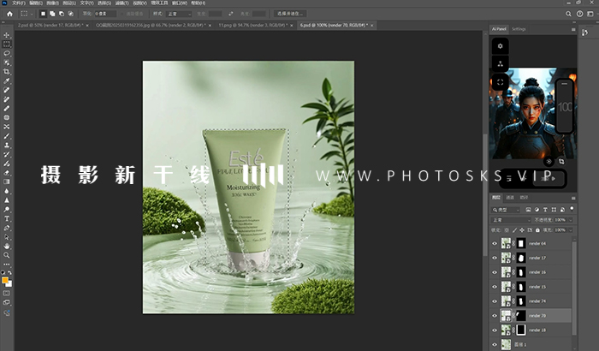
Task: Toggle Quick Mask mode icon
Action: pos(7,294)
